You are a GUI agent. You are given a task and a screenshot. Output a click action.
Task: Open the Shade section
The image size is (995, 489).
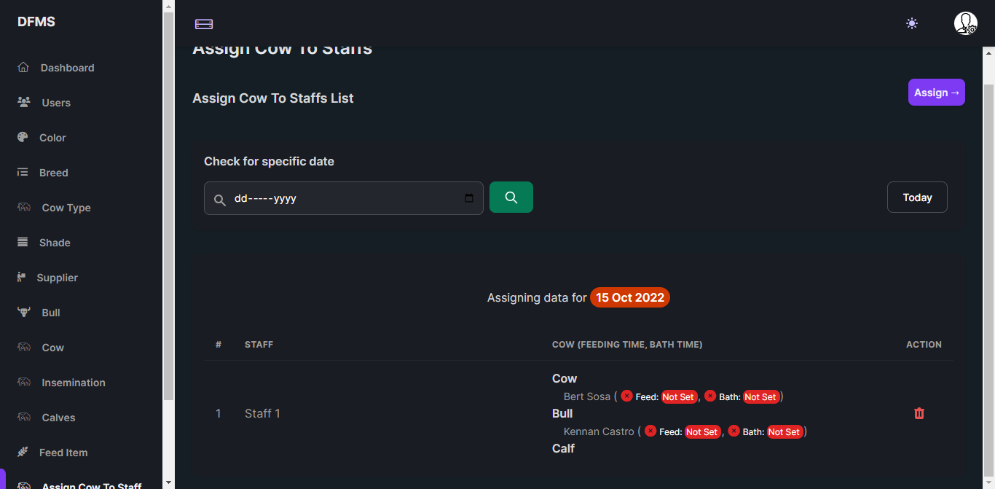tap(55, 243)
